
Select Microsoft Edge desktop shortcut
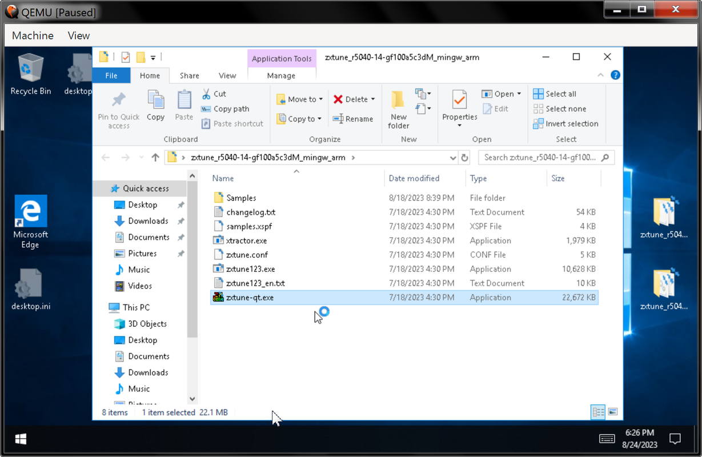30,222
